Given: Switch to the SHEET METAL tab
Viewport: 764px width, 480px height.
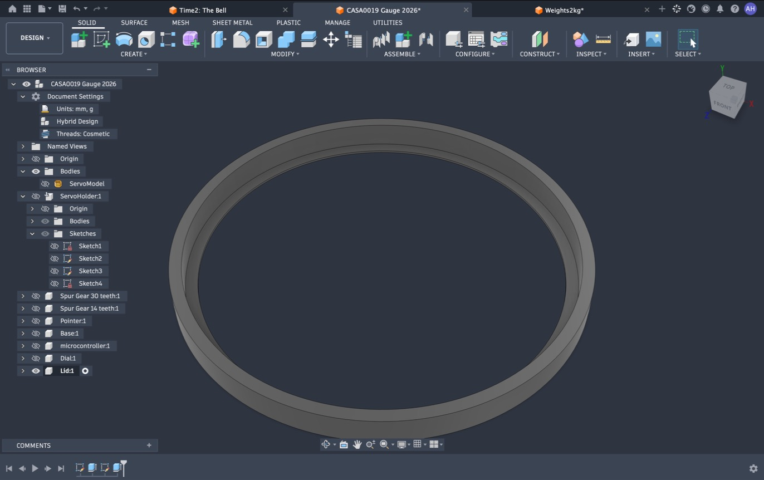Looking at the screenshot, I should click(x=232, y=23).
